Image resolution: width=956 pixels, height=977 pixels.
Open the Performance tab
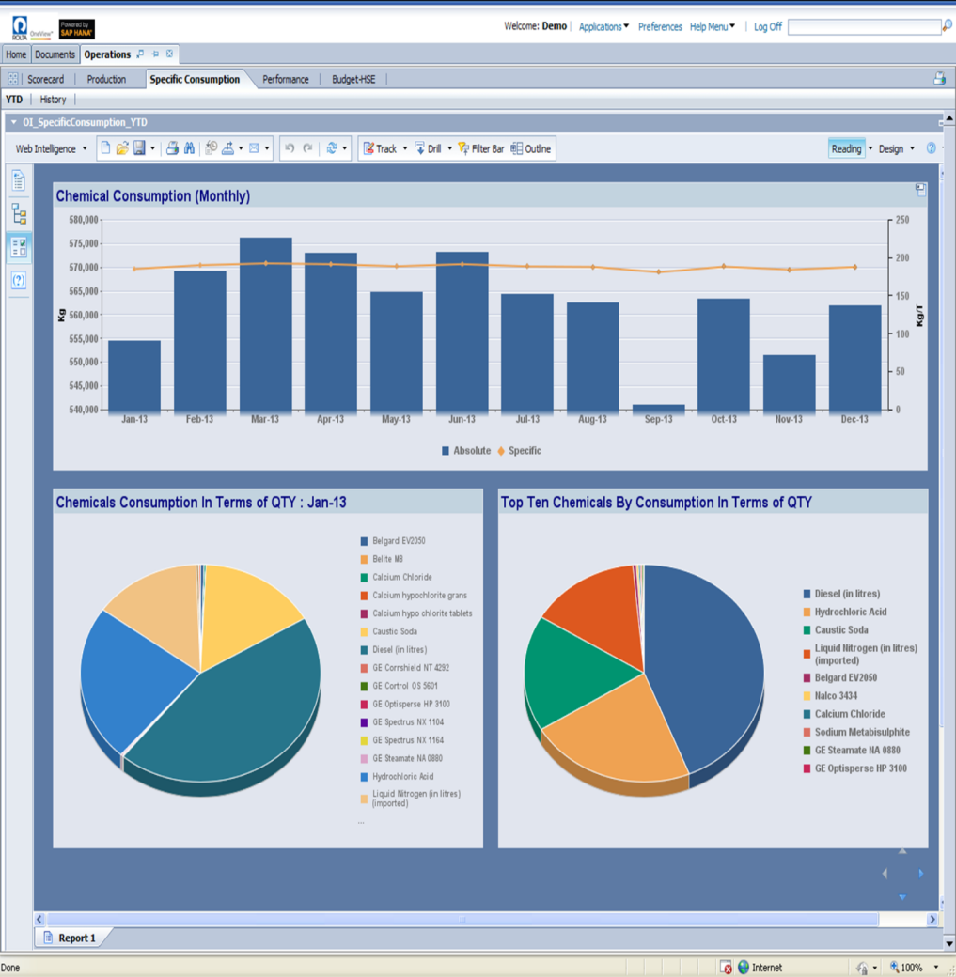[x=286, y=79]
